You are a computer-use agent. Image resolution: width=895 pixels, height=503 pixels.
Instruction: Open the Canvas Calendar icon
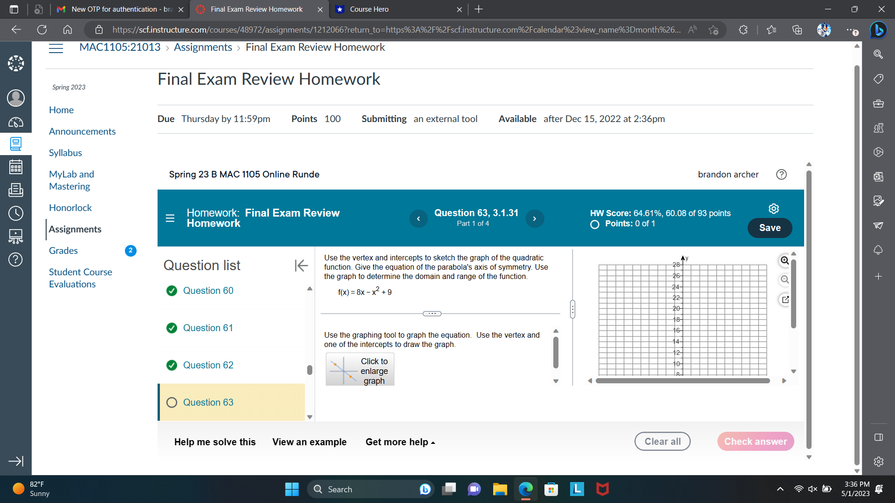[x=15, y=167]
